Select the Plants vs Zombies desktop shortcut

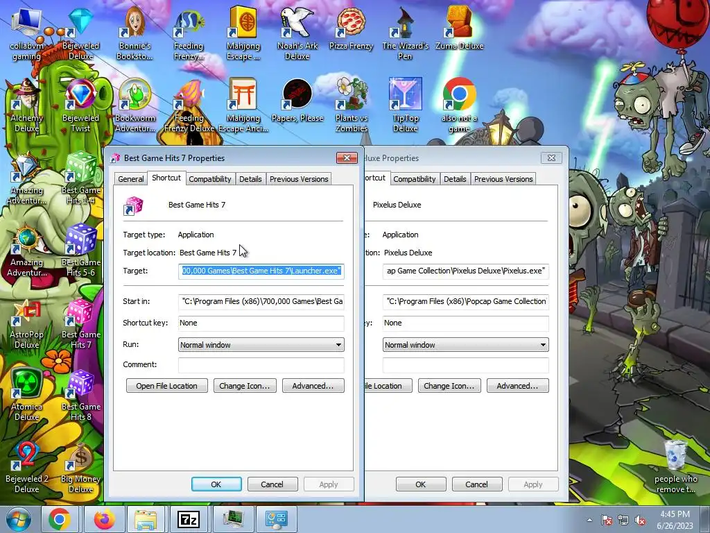click(351, 107)
